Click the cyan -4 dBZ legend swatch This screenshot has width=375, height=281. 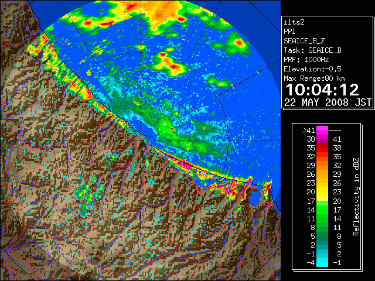322,263
